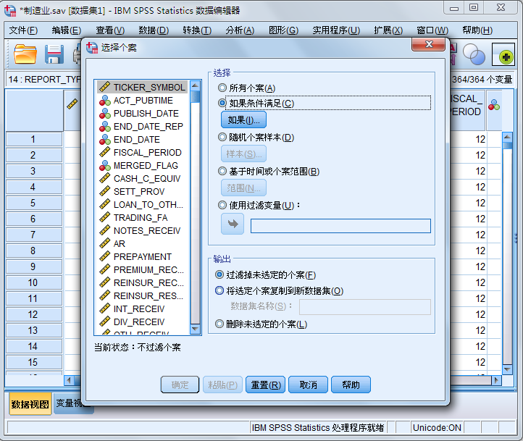This screenshot has width=523, height=441.
Task: Open the Analyze (分析) menu
Action: [x=240, y=30]
